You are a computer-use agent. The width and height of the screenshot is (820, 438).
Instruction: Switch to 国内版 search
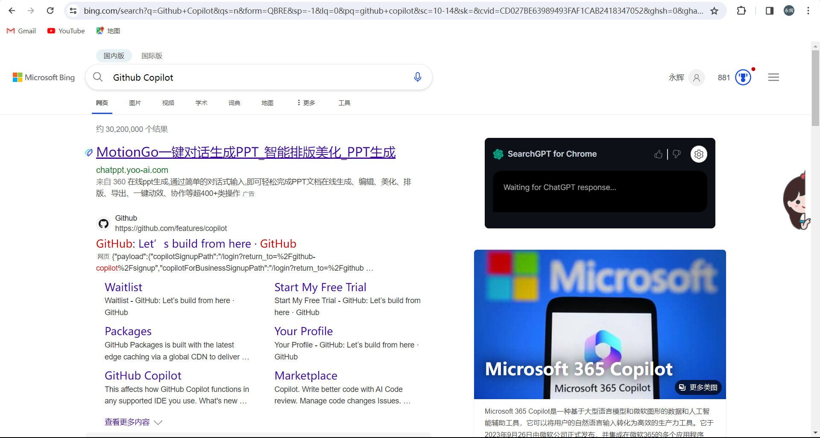click(x=114, y=55)
